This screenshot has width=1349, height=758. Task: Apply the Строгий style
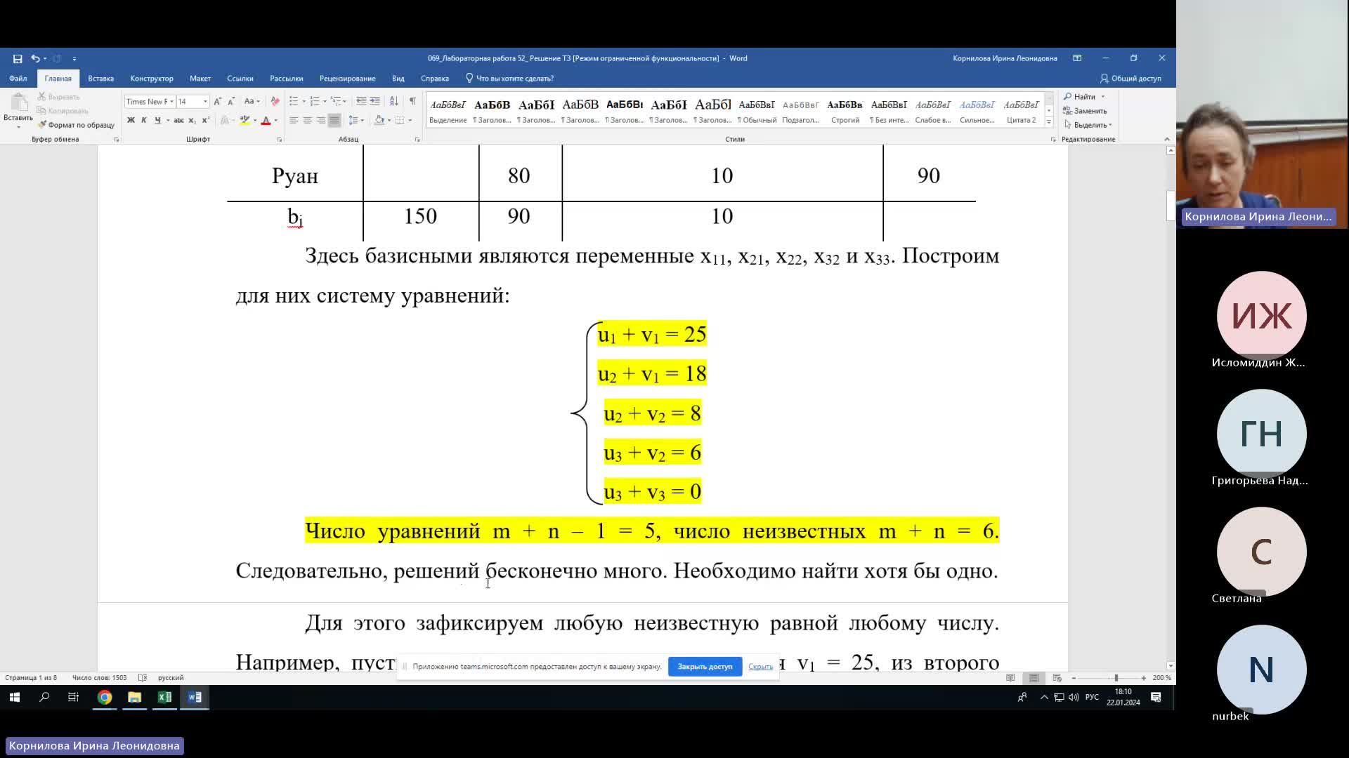[845, 111]
